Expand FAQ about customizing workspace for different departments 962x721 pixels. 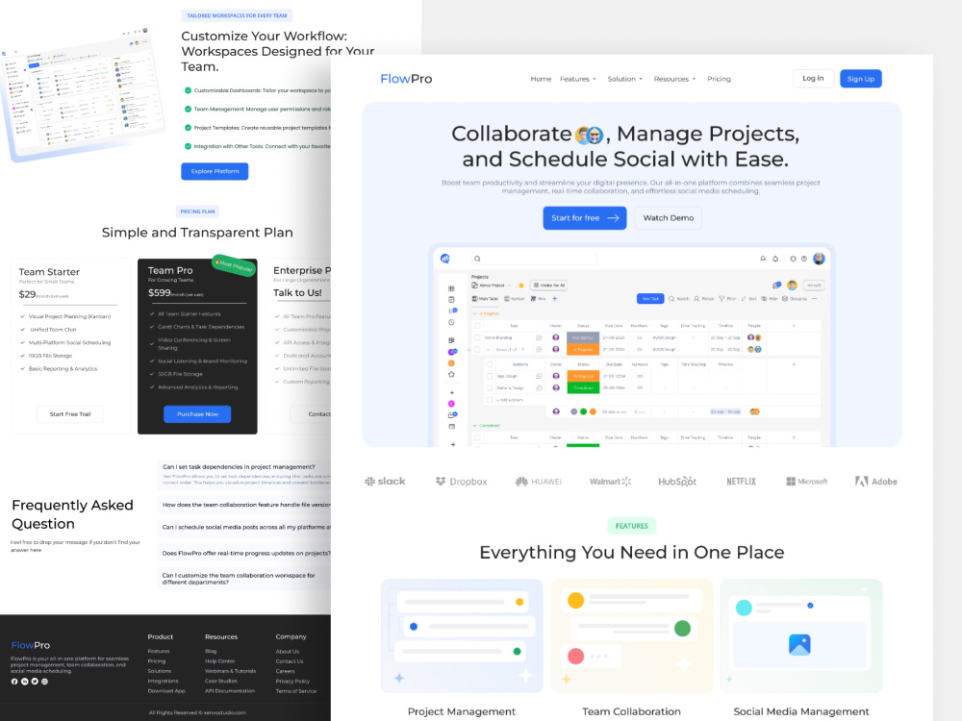pos(244,579)
